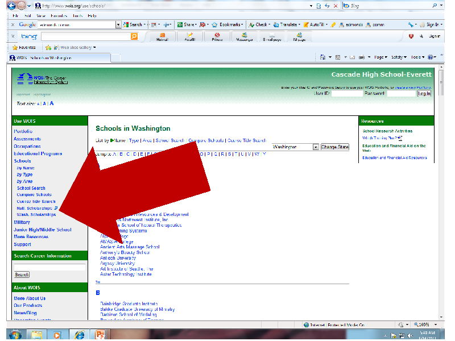Click the Favorites star button
The height and width of the screenshot is (341, 455).
tap(24, 47)
